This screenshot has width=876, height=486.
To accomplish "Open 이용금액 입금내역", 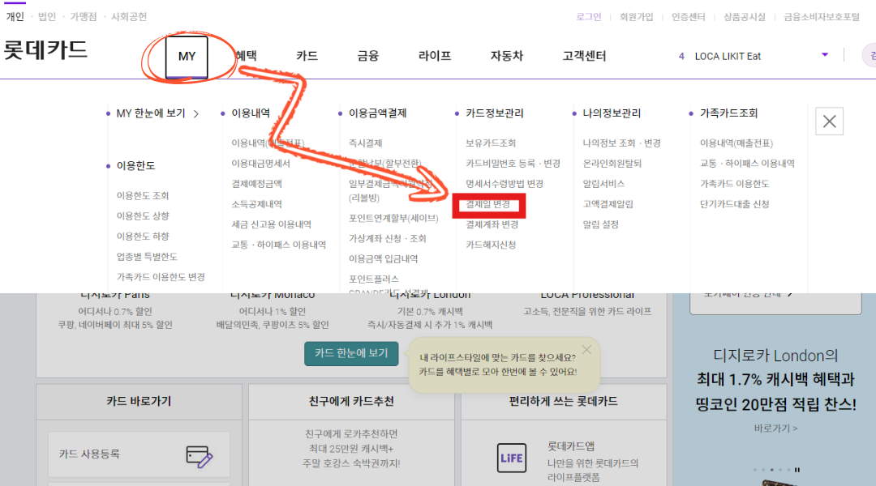I will coord(383,258).
